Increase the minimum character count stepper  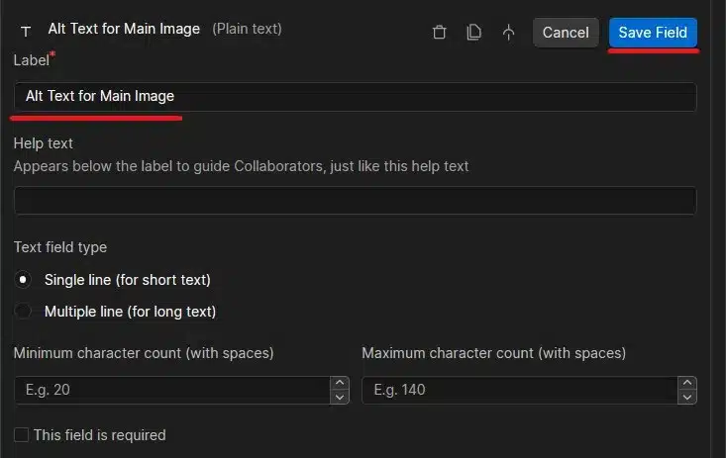click(x=340, y=383)
